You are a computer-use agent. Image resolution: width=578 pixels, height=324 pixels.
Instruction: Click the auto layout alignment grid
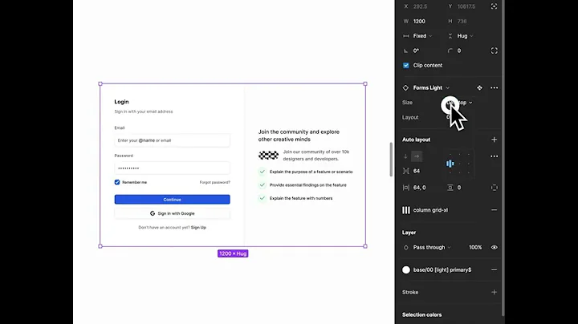click(459, 164)
